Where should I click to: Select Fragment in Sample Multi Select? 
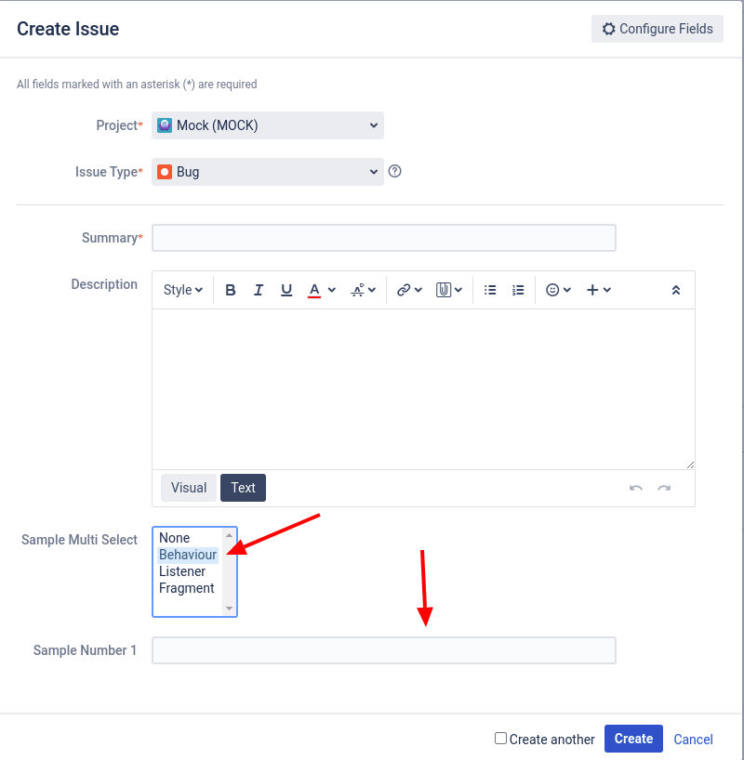[x=189, y=588]
